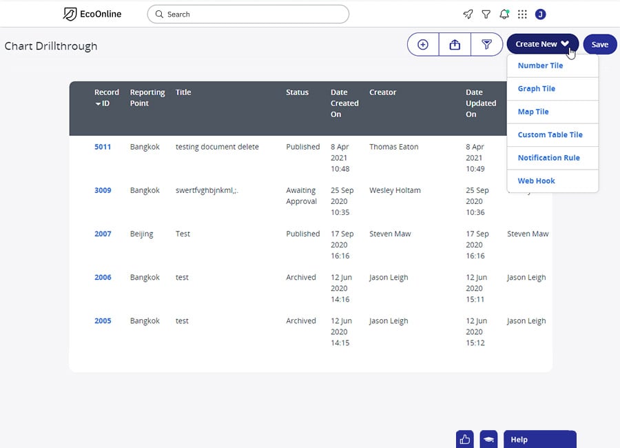Image resolution: width=620 pixels, height=448 pixels.
Task: Click the Help button
Action: coord(539,439)
